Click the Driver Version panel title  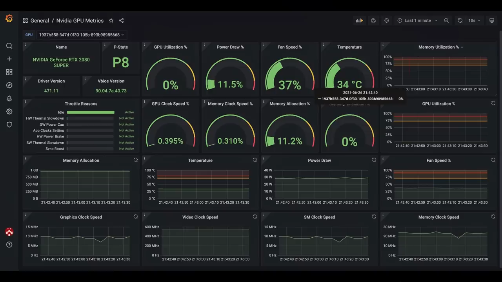(51, 81)
